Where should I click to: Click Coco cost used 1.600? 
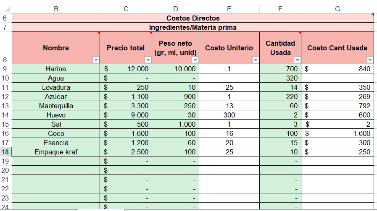337,133
